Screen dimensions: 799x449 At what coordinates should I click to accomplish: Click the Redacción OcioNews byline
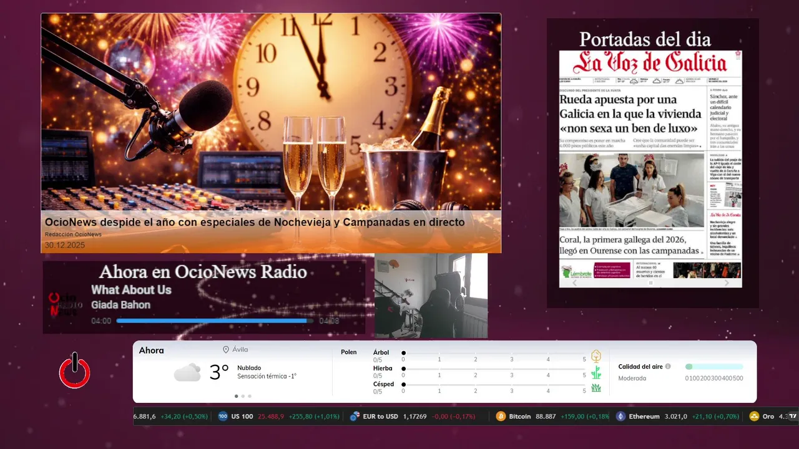tap(73, 234)
